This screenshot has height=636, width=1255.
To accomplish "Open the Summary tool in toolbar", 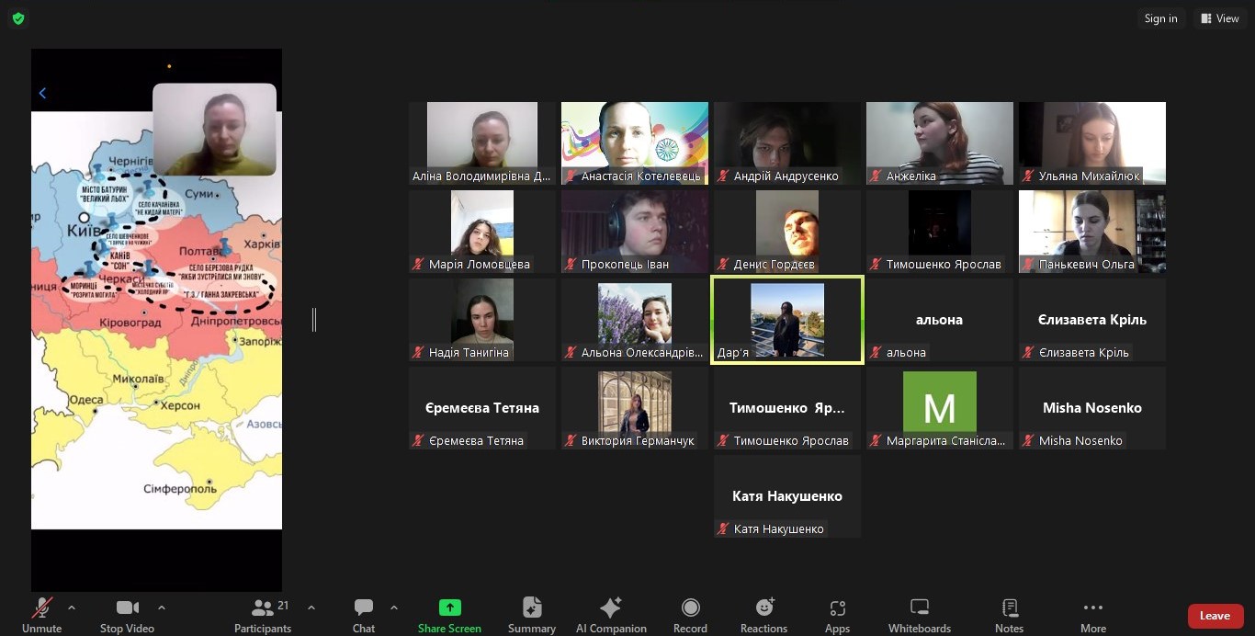I will tap(531, 615).
